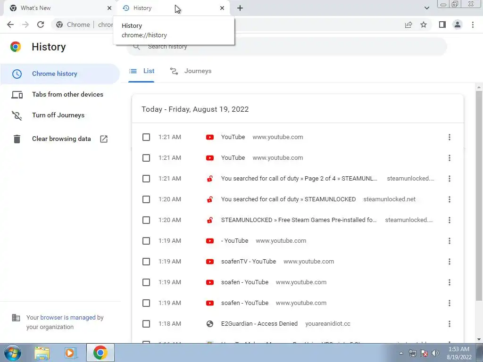This screenshot has height=362, width=483.
Task: Switch to the Journeys tab
Action: point(191,71)
